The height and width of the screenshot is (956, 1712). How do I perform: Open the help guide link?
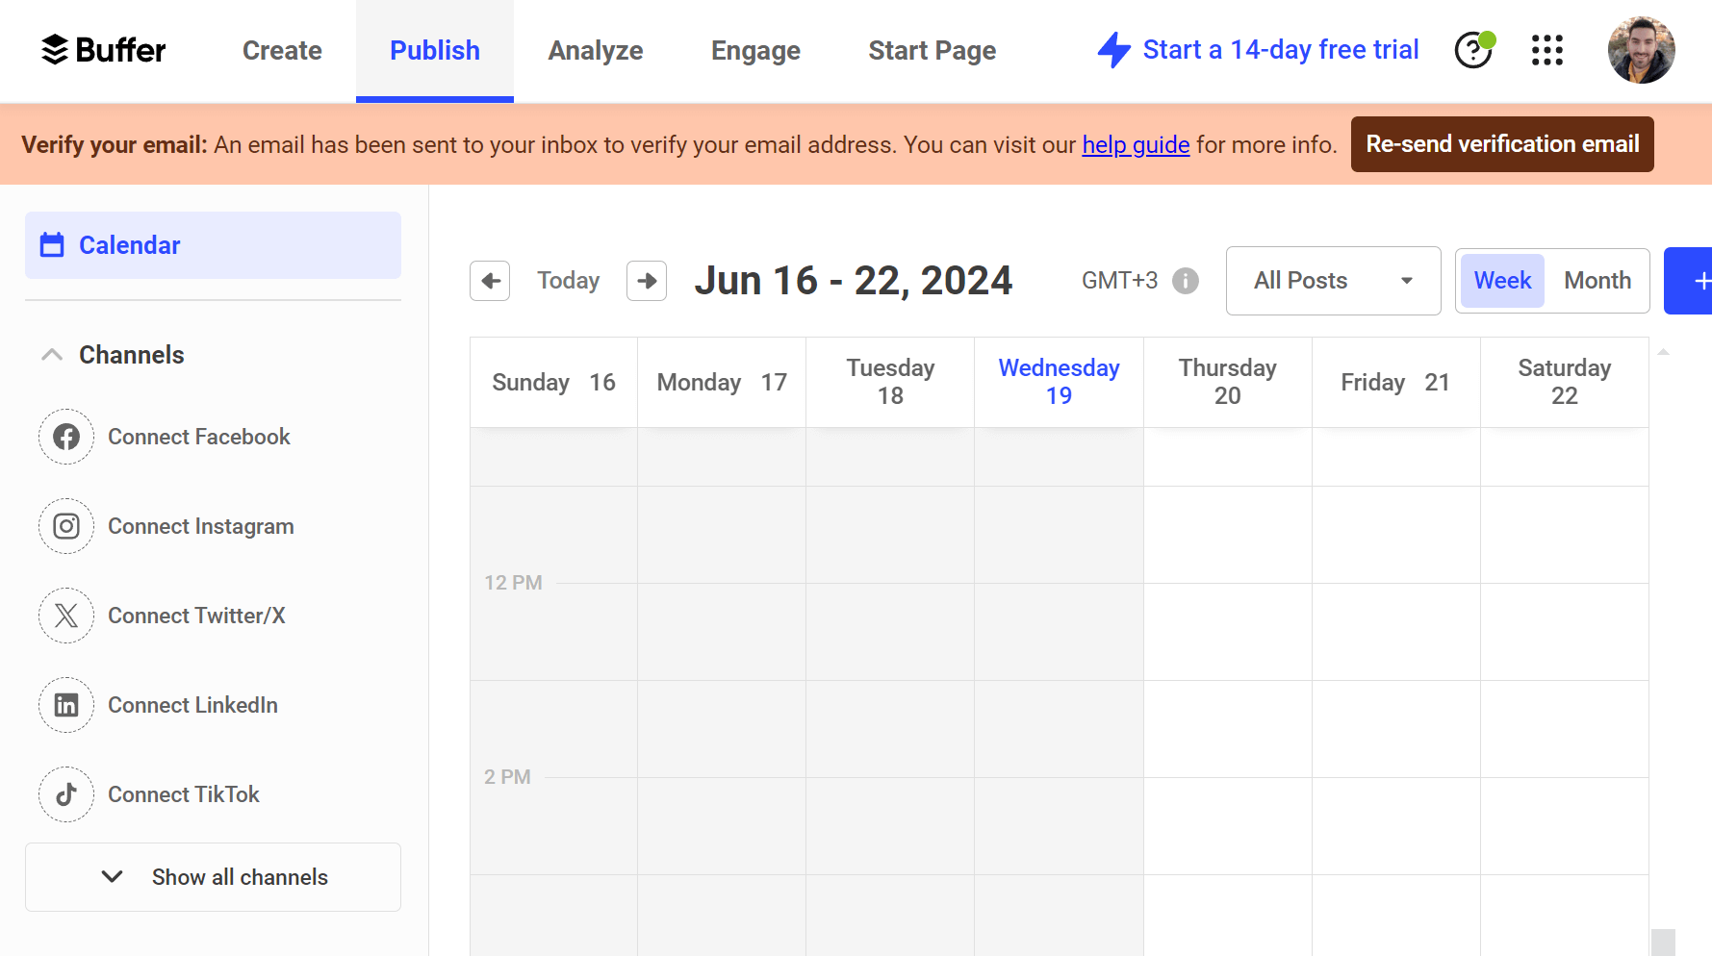pyautogui.click(x=1136, y=144)
